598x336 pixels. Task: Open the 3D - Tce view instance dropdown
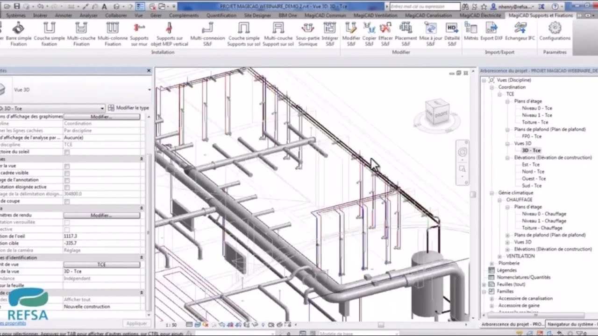click(102, 108)
